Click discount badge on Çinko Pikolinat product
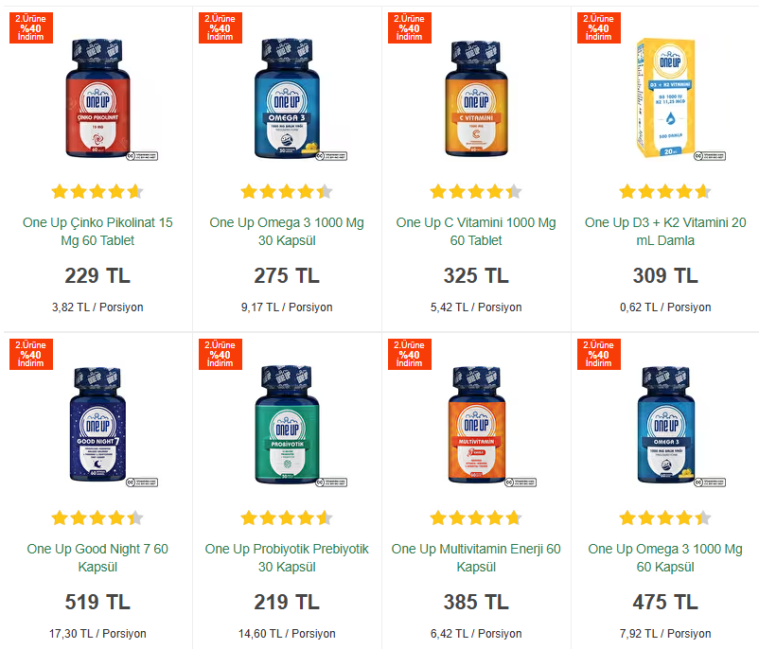The height and width of the screenshot is (649, 759). pos(31,28)
